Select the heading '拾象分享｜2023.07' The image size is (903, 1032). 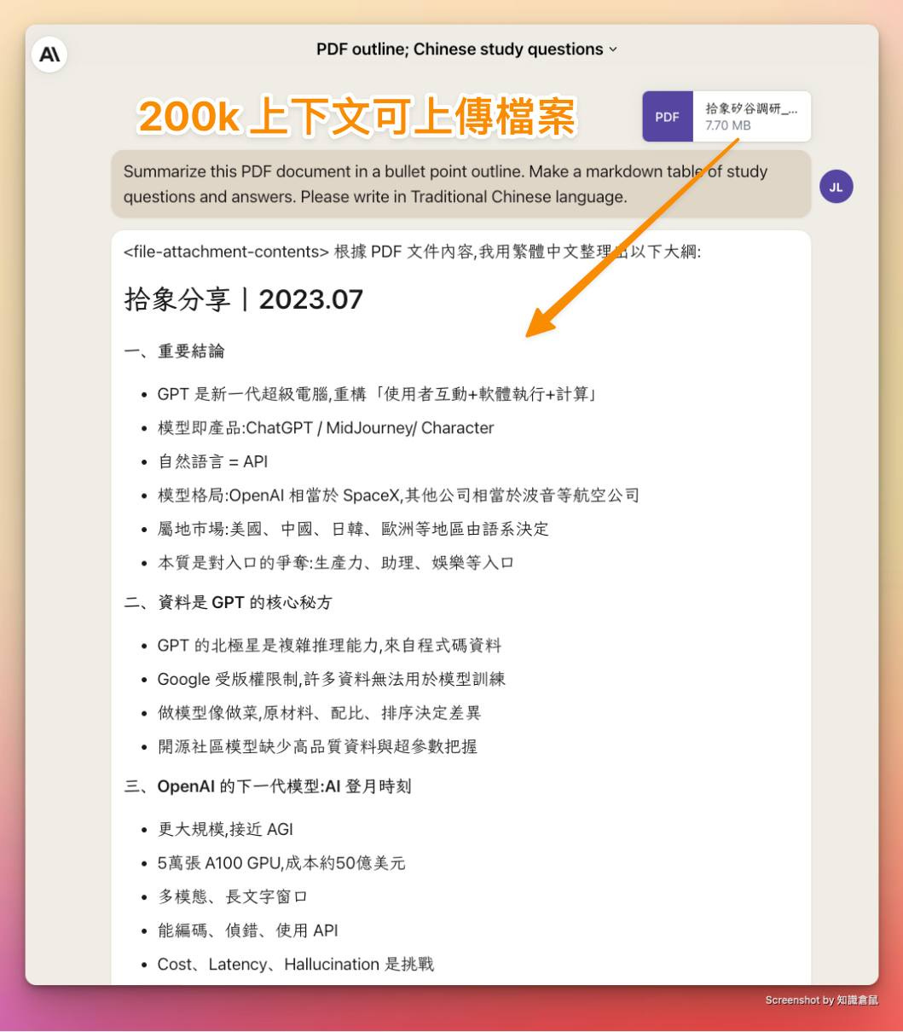click(244, 299)
